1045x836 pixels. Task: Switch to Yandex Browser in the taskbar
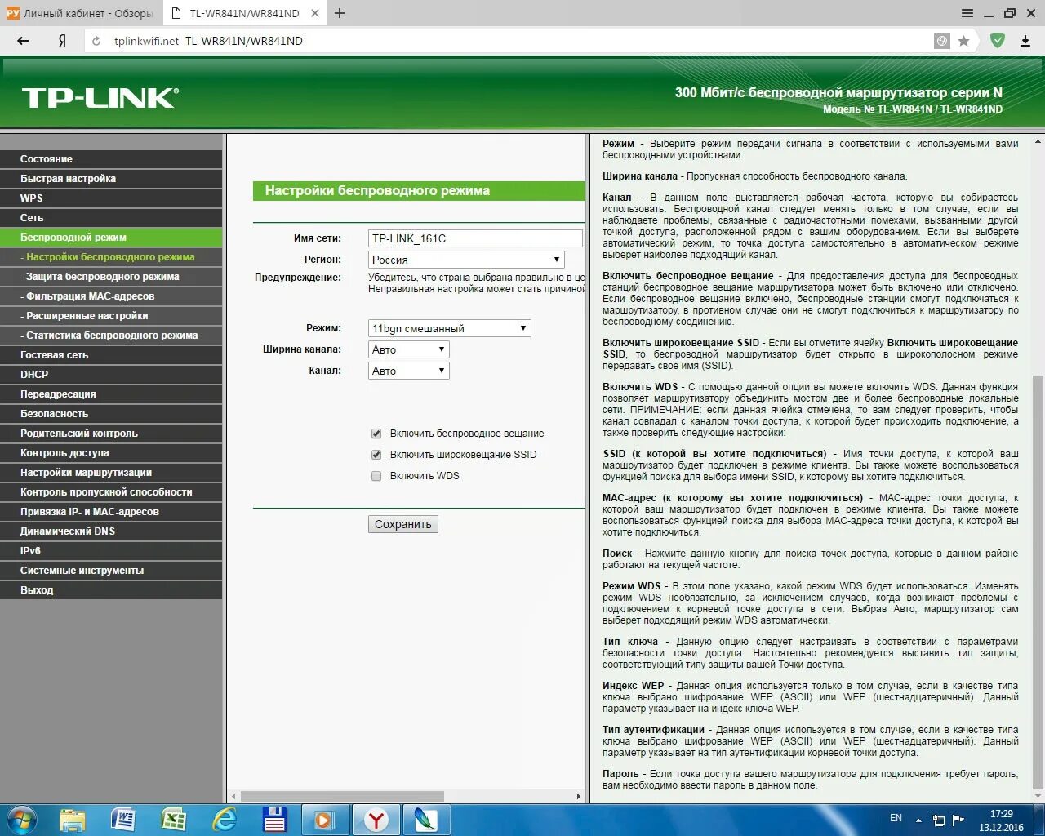[376, 820]
